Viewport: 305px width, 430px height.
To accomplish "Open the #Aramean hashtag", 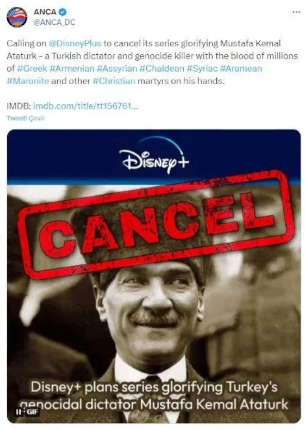I will tap(241, 68).
